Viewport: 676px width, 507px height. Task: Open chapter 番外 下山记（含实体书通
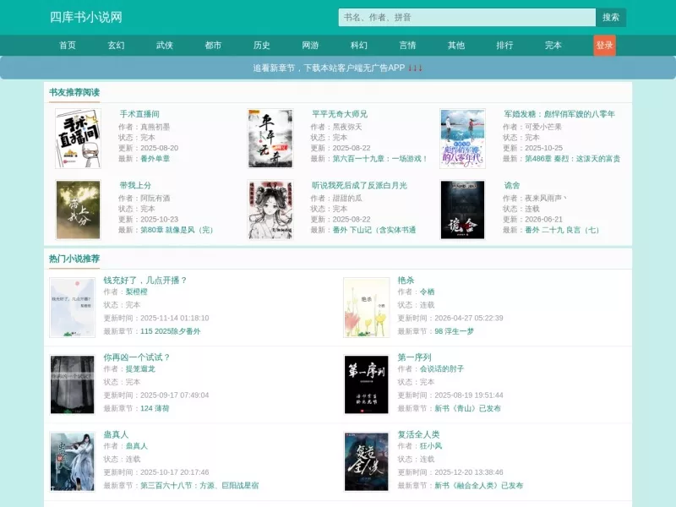374,230
